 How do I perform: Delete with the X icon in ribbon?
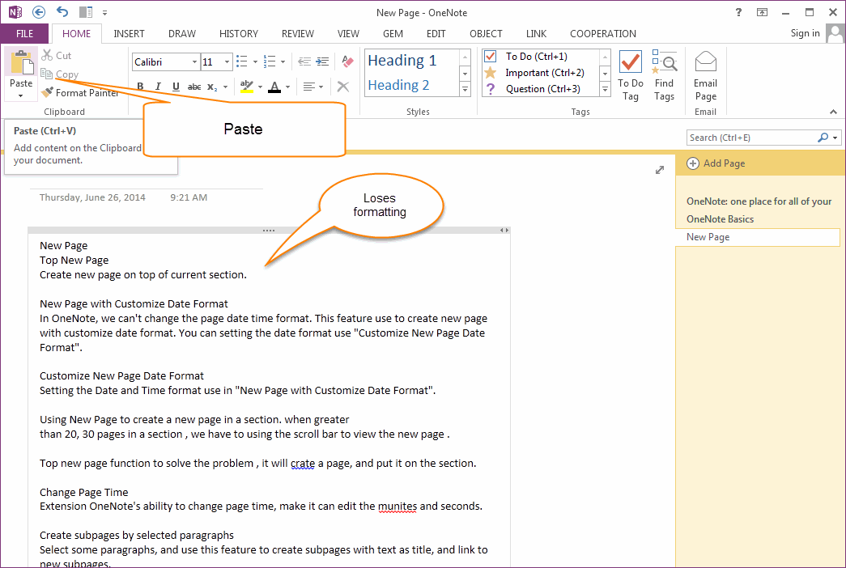(342, 87)
